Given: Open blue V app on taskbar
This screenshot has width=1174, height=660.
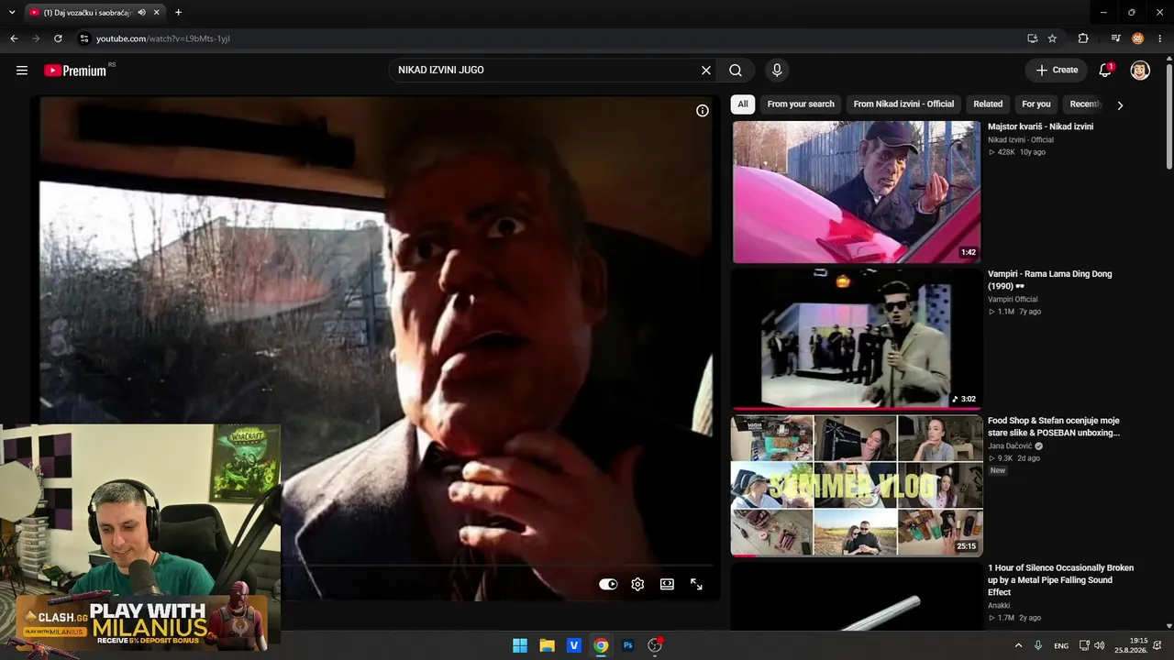Looking at the screenshot, I should [x=573, y=645].
